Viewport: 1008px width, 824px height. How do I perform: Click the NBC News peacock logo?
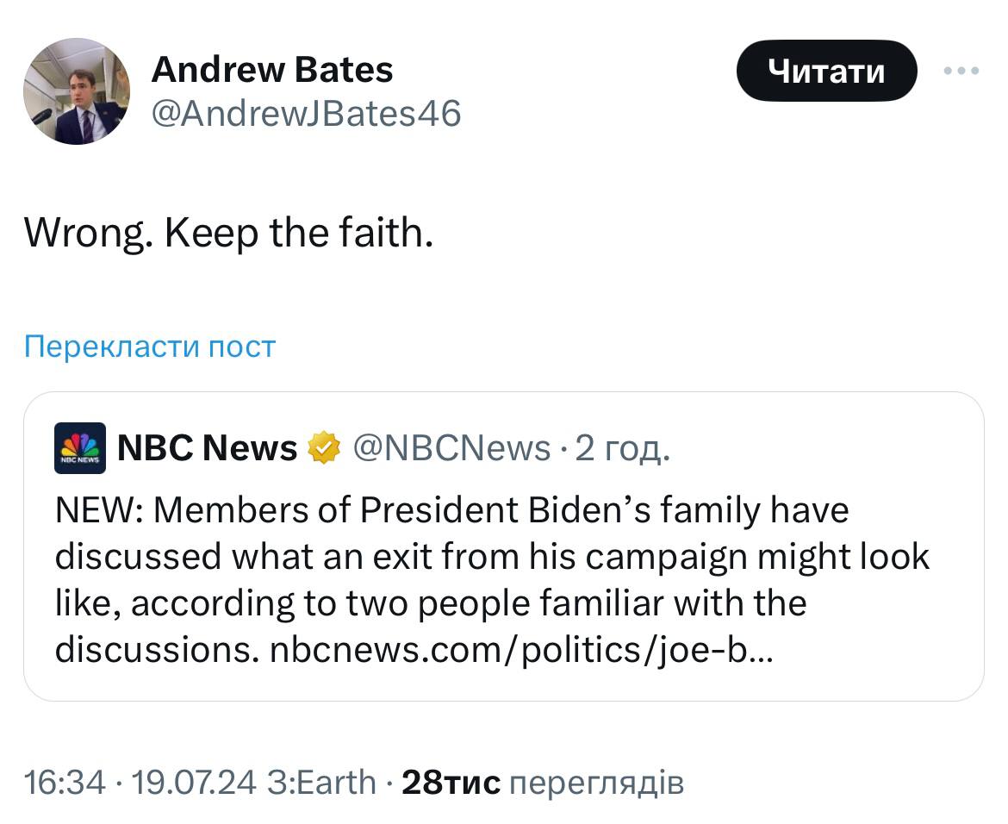(80, 448)
